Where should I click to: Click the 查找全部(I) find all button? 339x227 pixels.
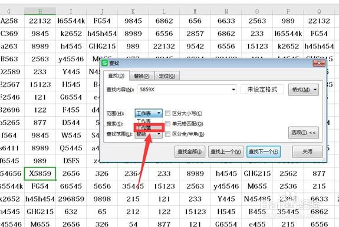[190, 152]
